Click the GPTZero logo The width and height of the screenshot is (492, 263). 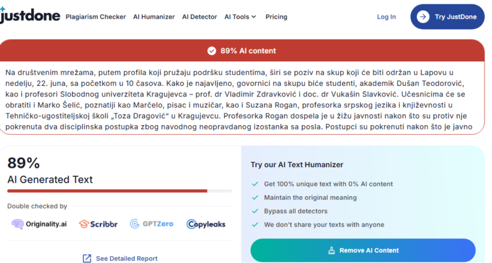click(151, 224)
